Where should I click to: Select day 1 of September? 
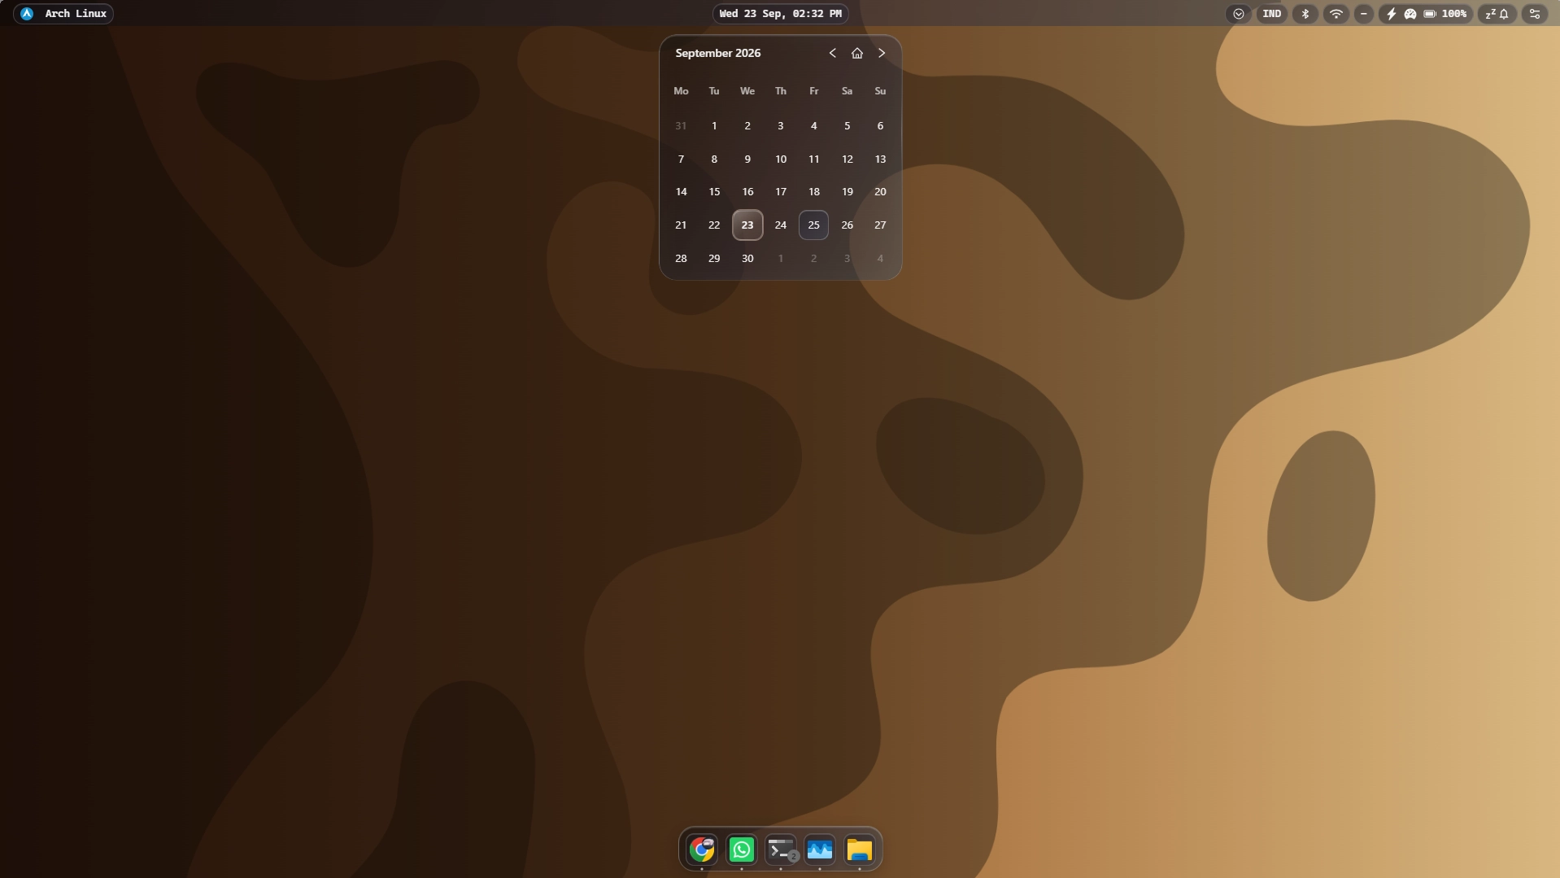714,126
